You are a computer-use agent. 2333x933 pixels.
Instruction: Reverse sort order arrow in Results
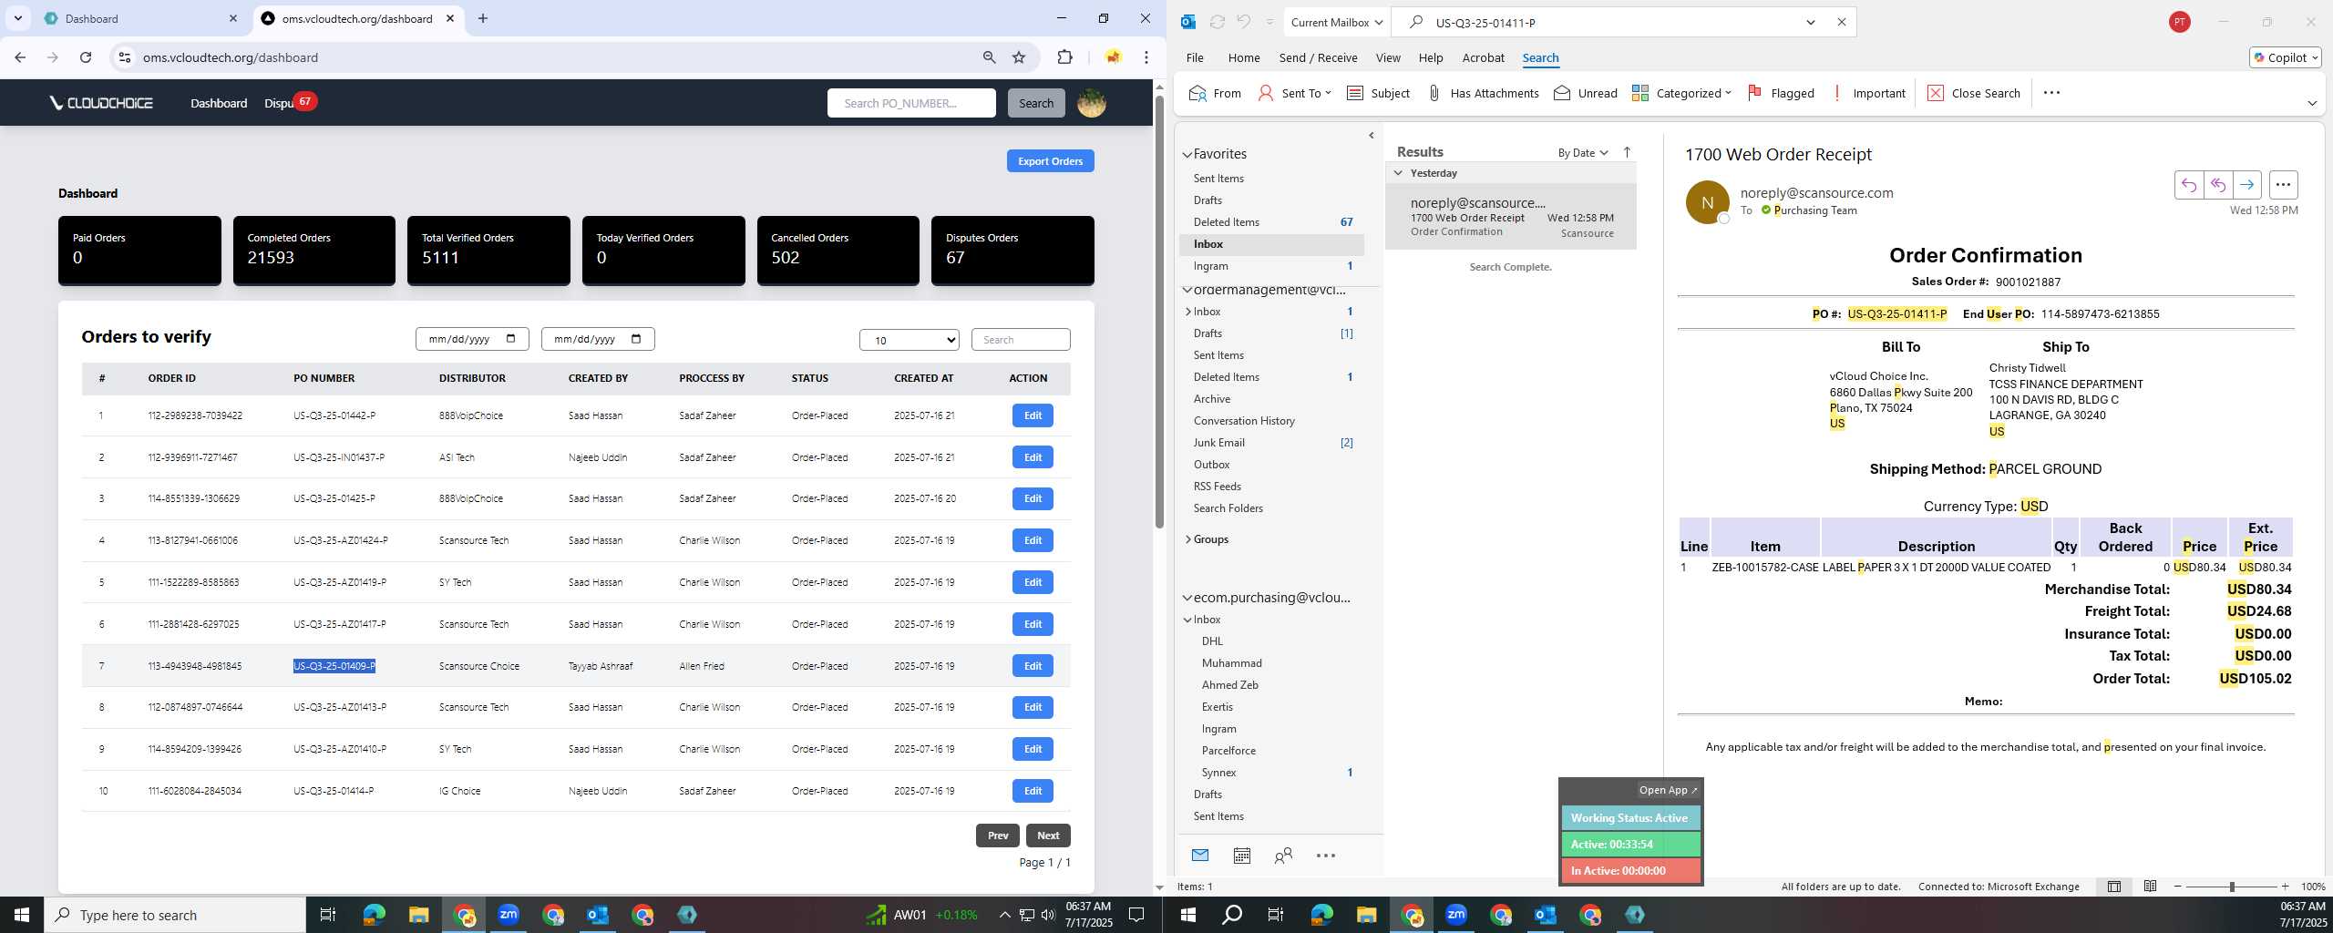[x=1627, y=152]
